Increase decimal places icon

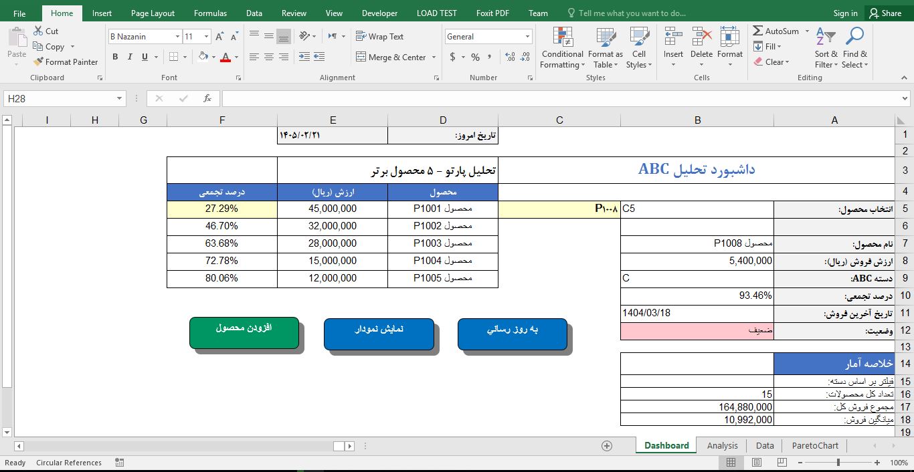tap(511, 57)
